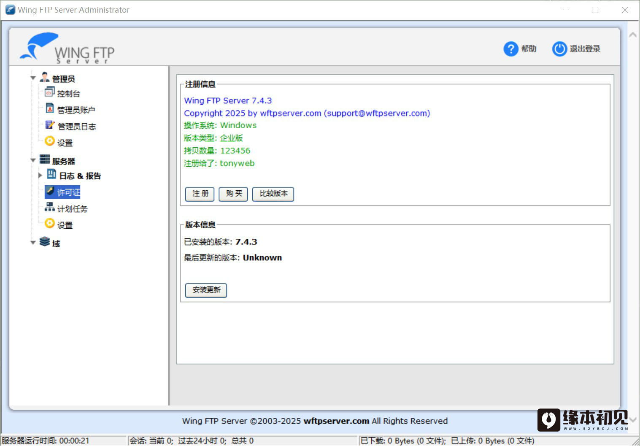Click the 拷贝数量: 123456 line
640x446 pixels.
pyautogui.click(x=217, y=151)
